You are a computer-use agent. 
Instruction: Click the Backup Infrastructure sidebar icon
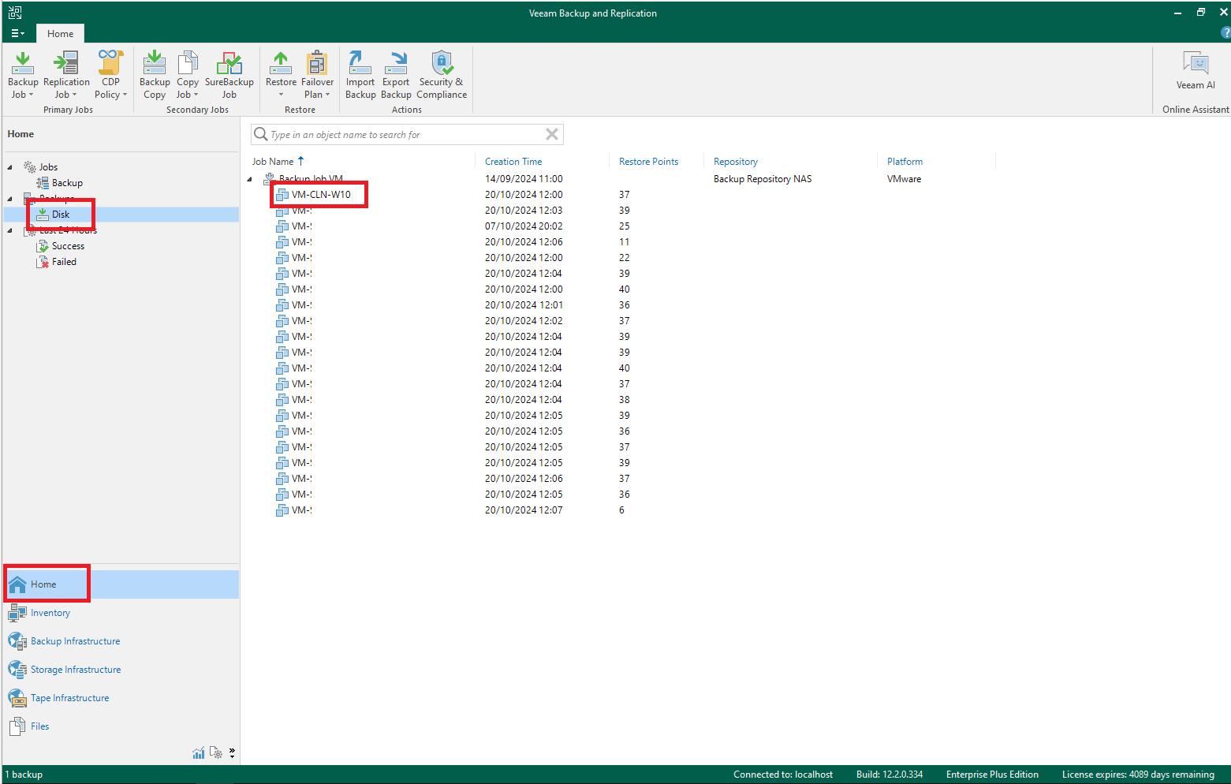(17, 641)
